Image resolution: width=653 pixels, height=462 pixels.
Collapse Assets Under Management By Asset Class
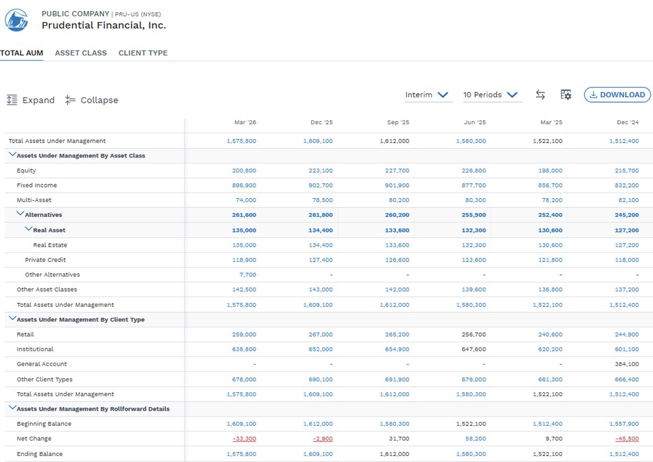point(12,155)
